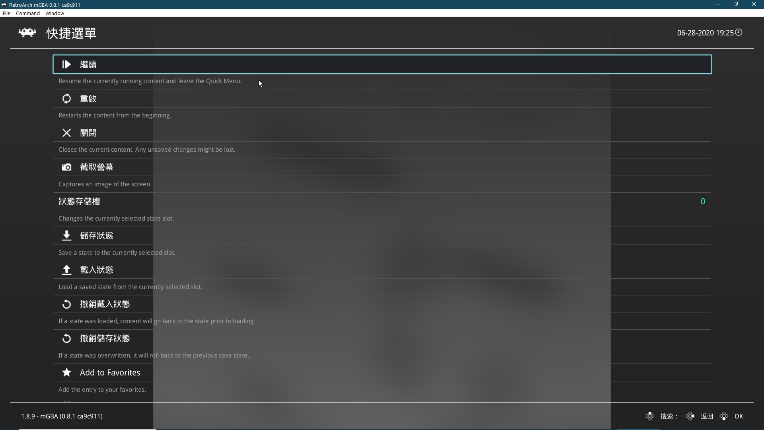The width and height of the screenshot is (764, 430).
Task: Click the gamepad icon beside OK
Action: pyautogui.click(x=724, y=416)
